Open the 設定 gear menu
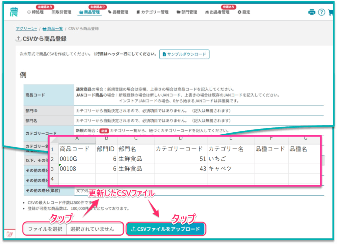This screenshot has width=337, height=244. pyautogui.click(x=244, y=12)
